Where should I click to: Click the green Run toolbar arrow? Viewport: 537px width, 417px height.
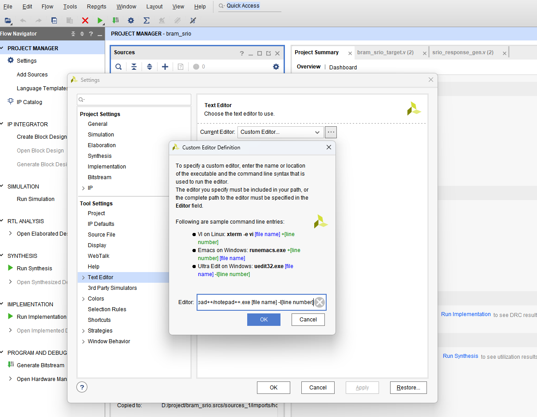point(100,20)
